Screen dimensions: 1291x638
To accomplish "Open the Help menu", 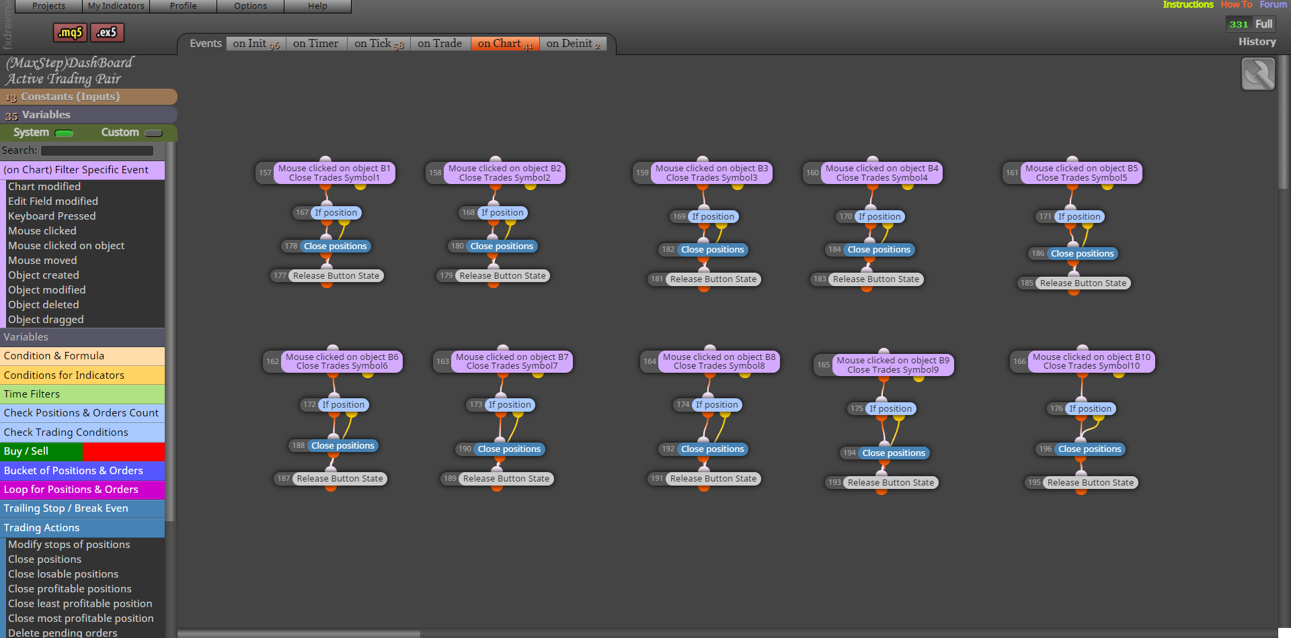I will (317, 6).
